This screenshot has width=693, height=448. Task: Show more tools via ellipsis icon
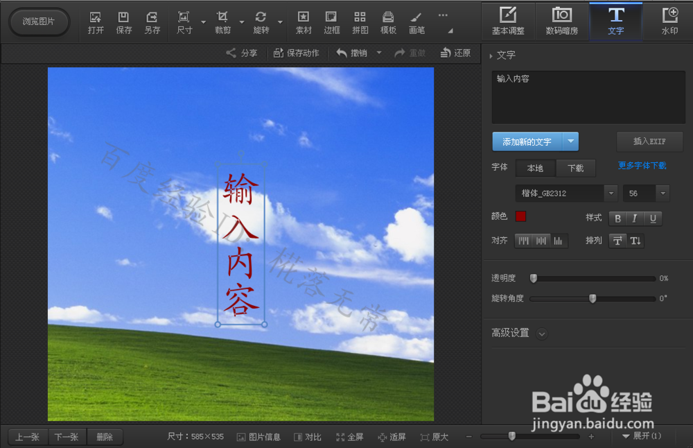click(443, 15)
